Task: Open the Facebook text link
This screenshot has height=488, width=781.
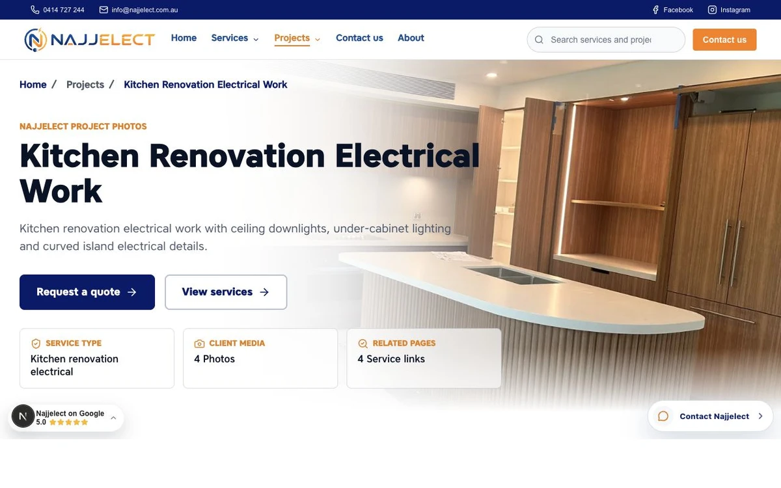Action: point(678,10)
